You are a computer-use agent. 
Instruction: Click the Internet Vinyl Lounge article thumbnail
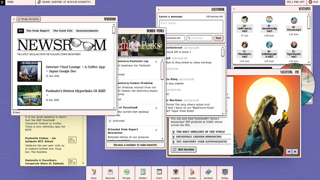[x=30, y=72]
